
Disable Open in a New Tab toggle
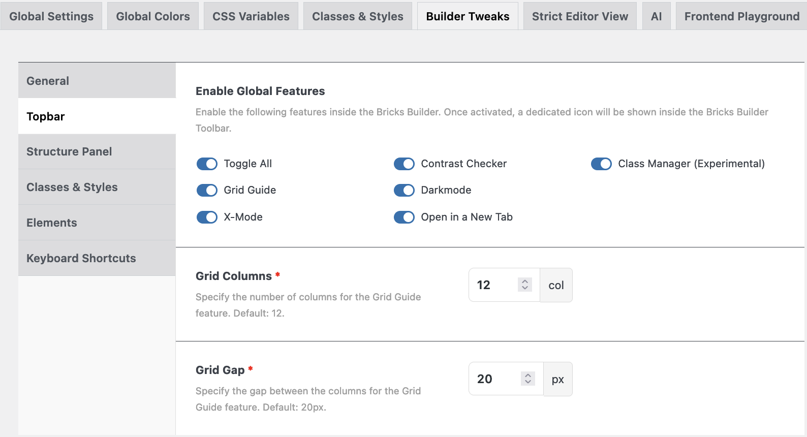pos(404,217)
